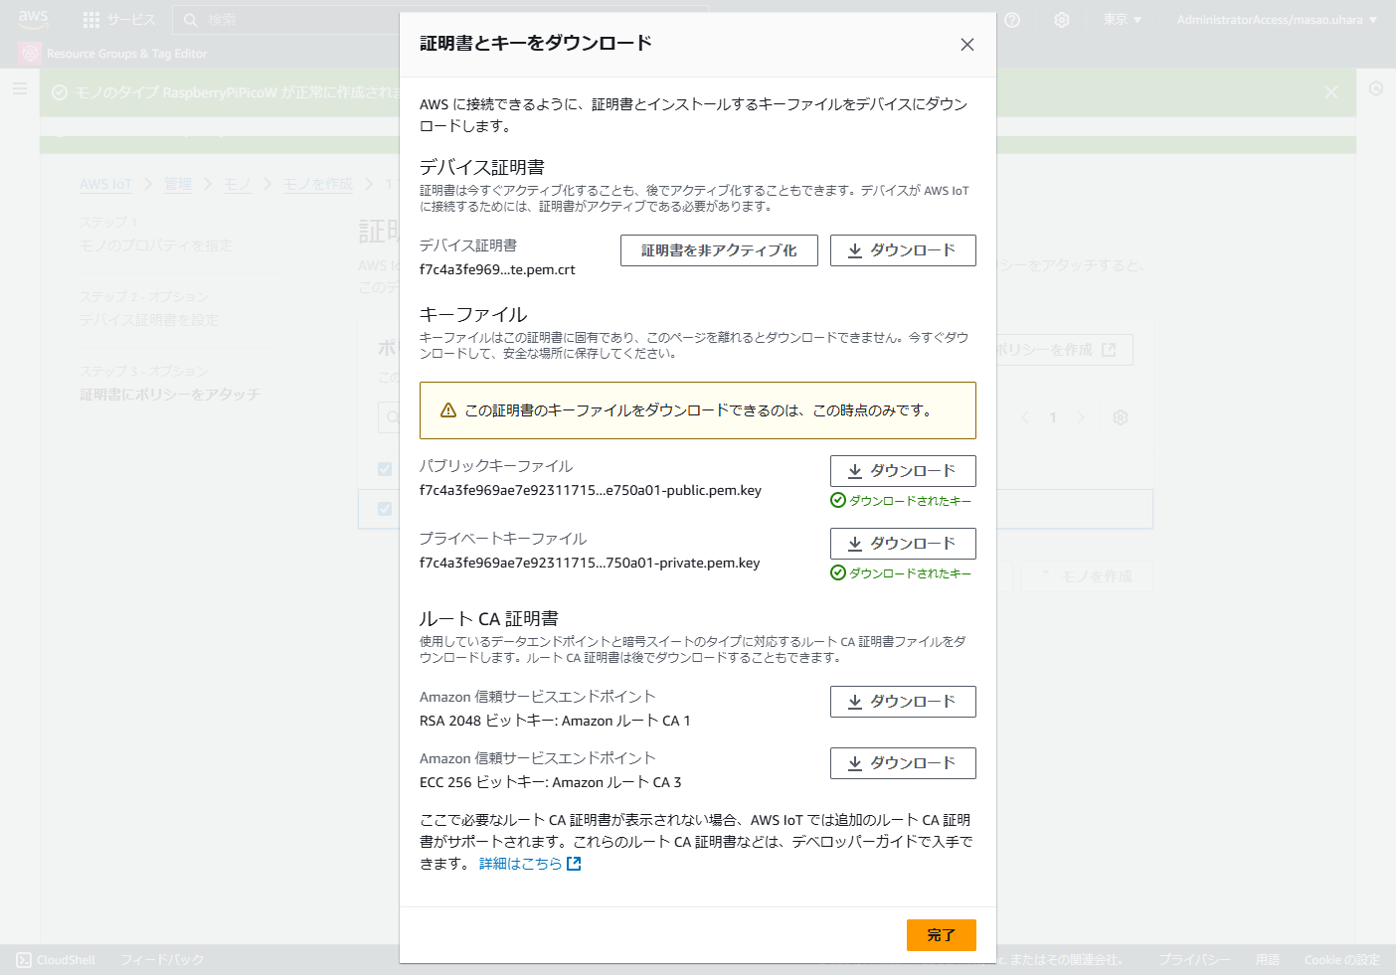Viewport: 1396px width, 975px height.
Task: Open CloudShell from footer
Action: [57, 960]
